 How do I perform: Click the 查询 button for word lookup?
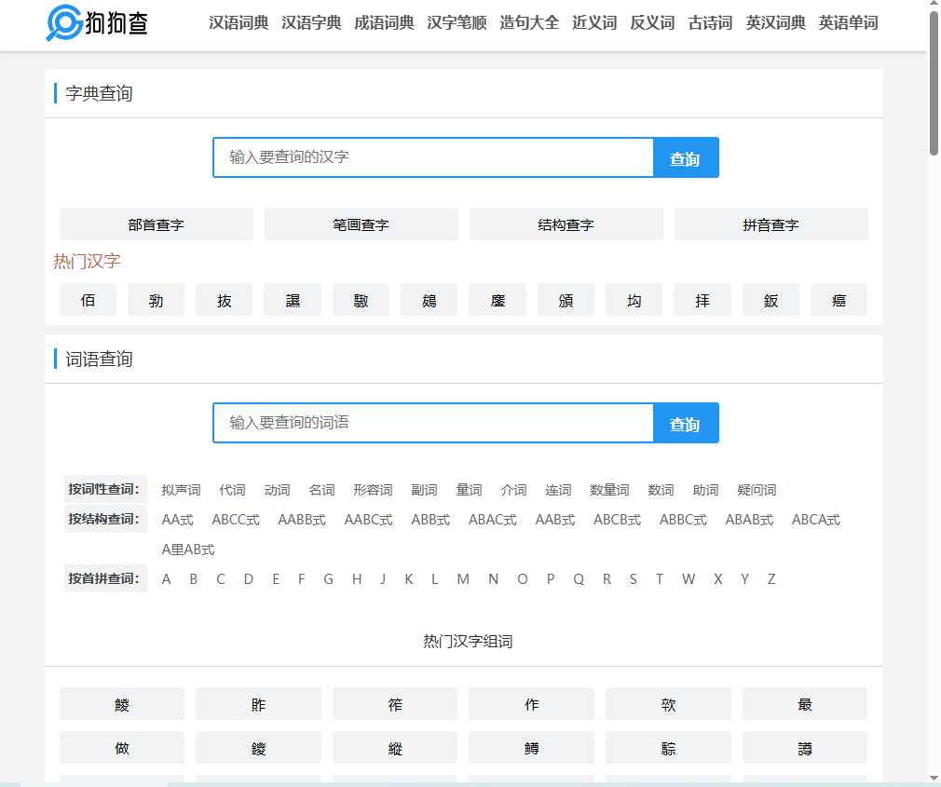[x=685, y=423]
